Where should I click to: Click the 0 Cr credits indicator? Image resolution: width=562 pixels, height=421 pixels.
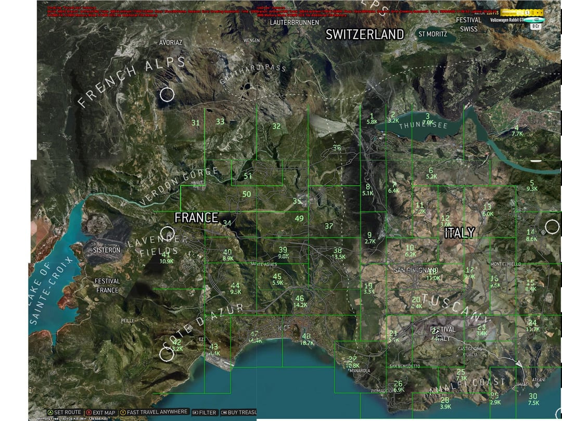[x=536, y=26]
